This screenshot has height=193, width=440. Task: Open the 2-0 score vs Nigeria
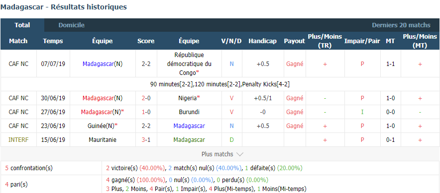146,98
